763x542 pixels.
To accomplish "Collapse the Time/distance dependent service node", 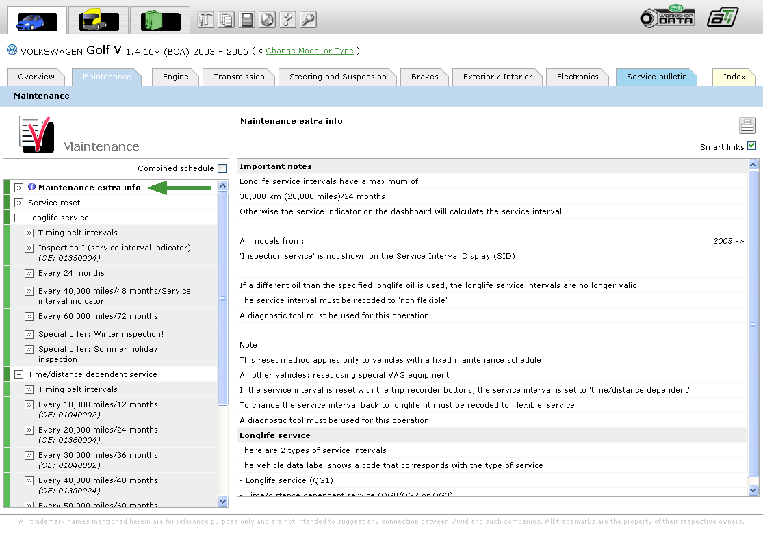I will (x=18, y=374).
